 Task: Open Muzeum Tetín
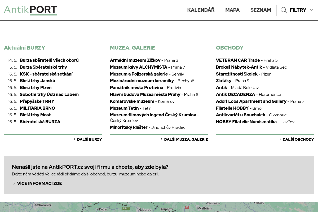tap(124, 108)
